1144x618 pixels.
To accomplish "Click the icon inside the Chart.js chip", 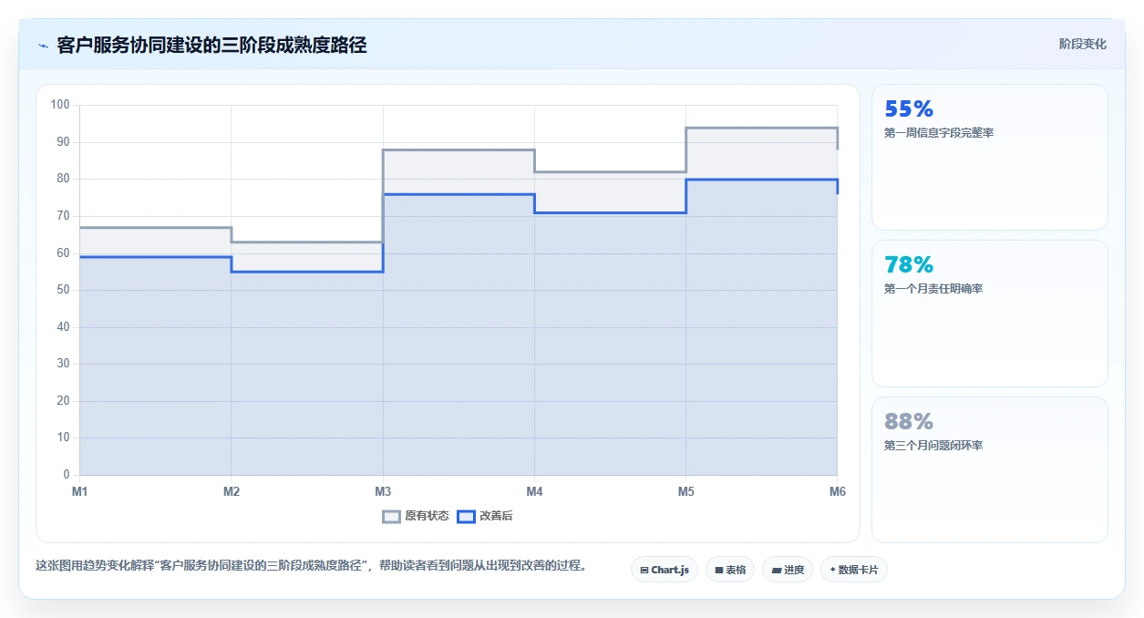I will (x=644, y=571).
